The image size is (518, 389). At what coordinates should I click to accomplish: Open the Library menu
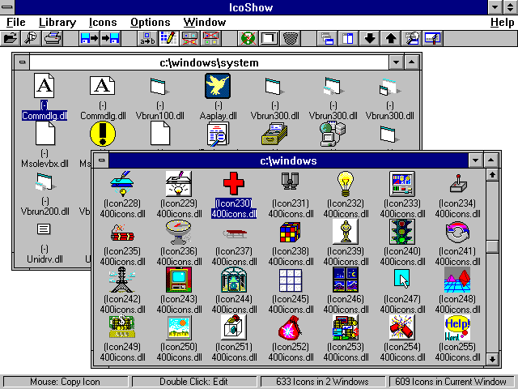[57, 22]
